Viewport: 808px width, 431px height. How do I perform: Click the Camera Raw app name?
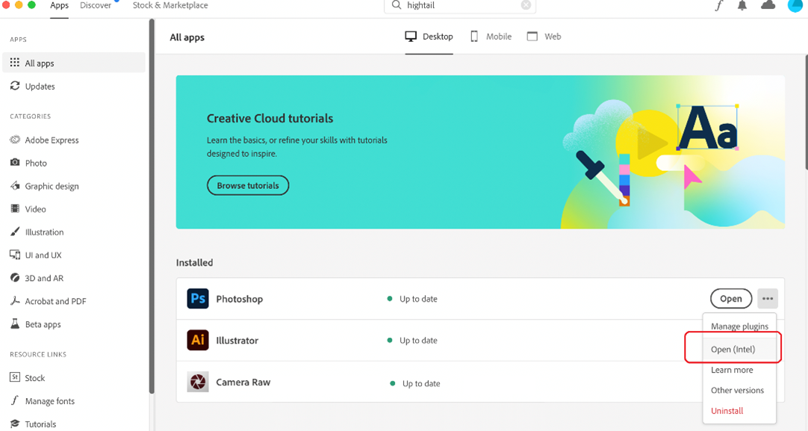[243, 382]
